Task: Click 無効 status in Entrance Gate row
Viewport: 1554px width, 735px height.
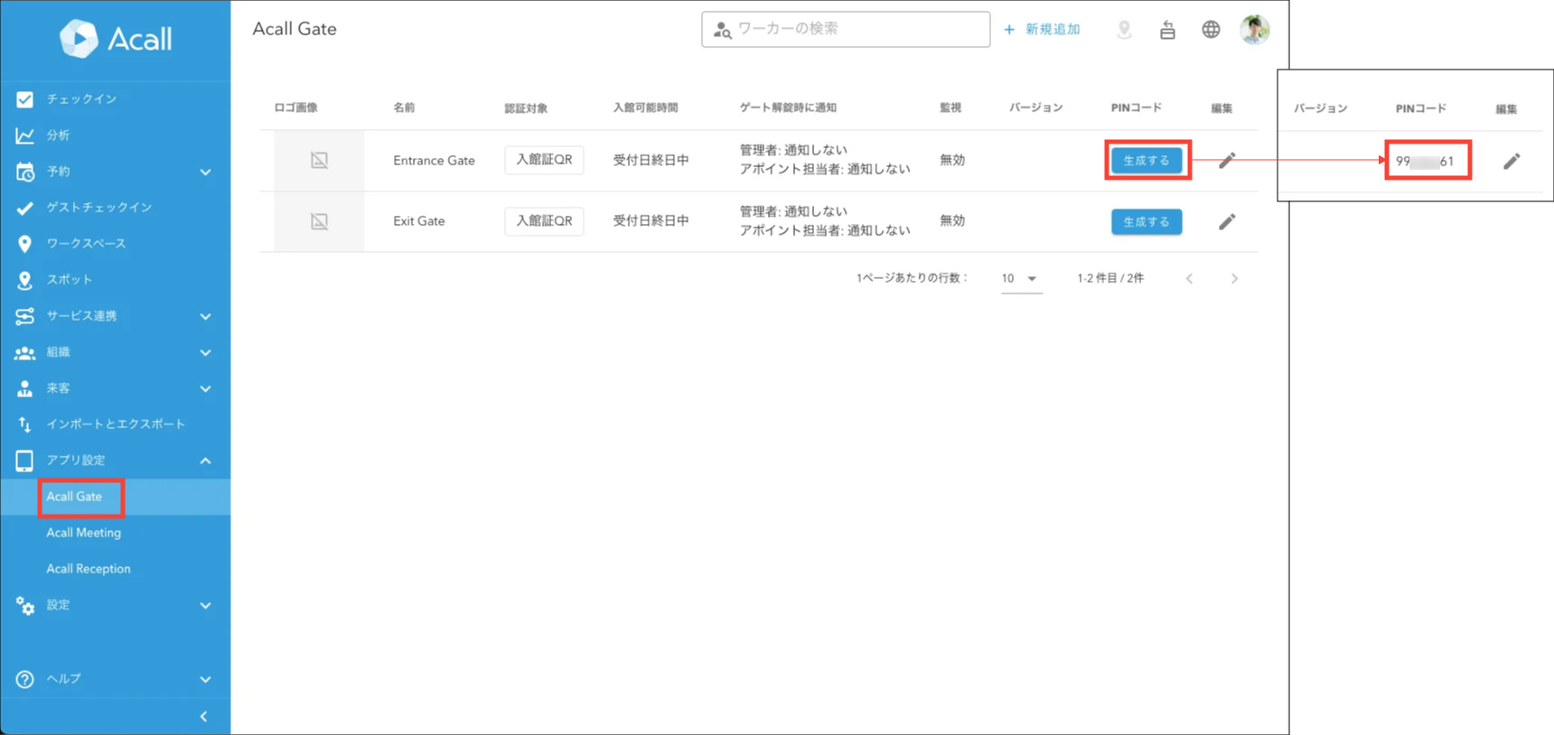Action: (952, 160)
